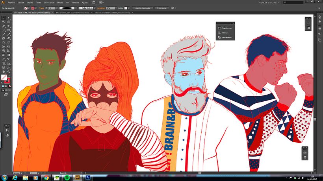Select the Line Segment tool
Viewport: 323px width, 181px height.
4,30
